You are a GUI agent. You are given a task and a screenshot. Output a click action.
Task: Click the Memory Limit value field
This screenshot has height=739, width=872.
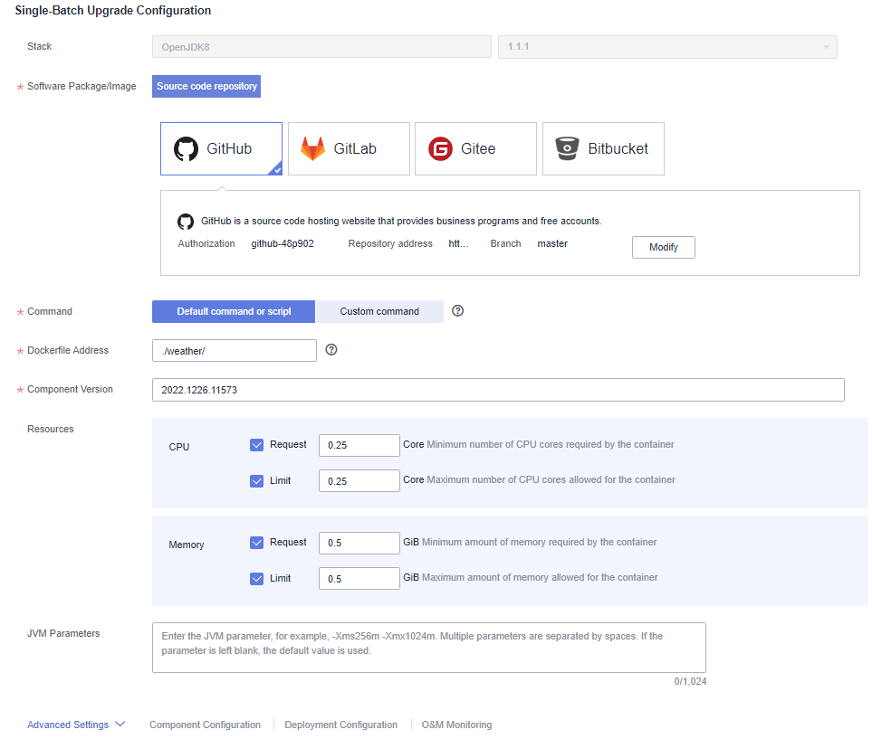tap(359, 578)
